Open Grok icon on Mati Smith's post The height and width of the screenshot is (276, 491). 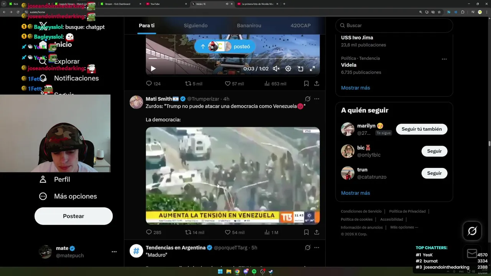click(x=308, y=99)
